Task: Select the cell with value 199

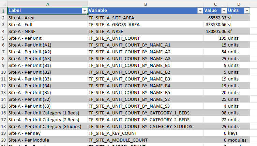Action: (215, 38)
